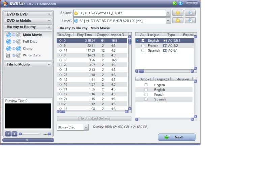Enable the French audio track checkbox
Screen dimensions: 280x175
pyautogui.click(x=143, y=46)
